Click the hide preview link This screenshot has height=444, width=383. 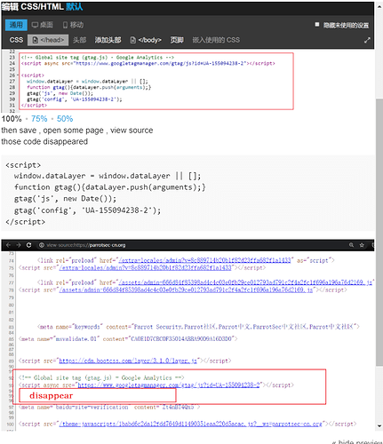click(x=357, y=442)
